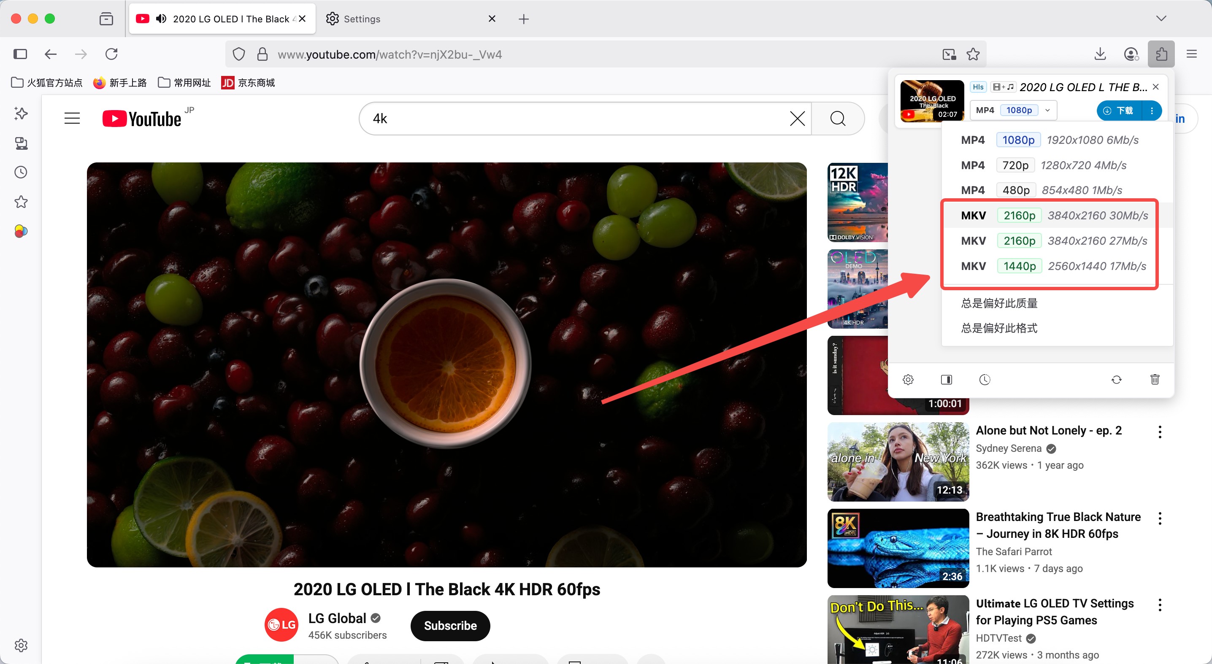Clear detected media with the trash icon

[1155, 380]
